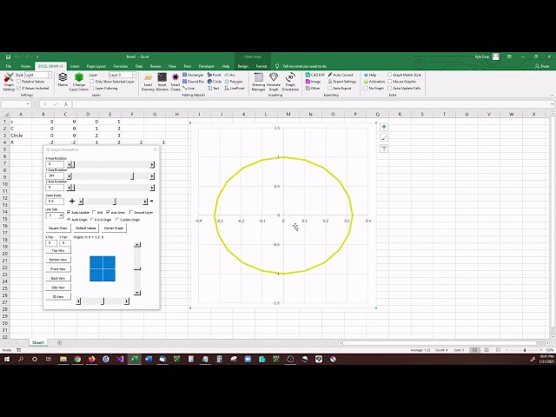Viewport: 556px width, 417px height.
Task: Open the Name Box dropdown arrow
Action: pyautogui.click(x=28, y=104)
